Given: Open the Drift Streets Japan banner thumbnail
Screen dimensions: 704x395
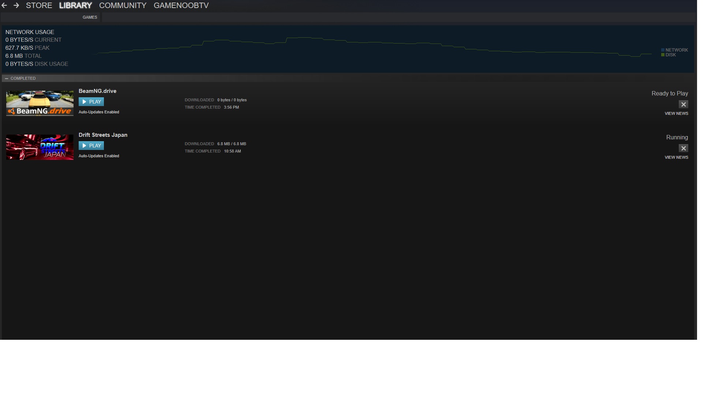Looking at the screenshot, I should pyautogui.click(x=40, y=147).
